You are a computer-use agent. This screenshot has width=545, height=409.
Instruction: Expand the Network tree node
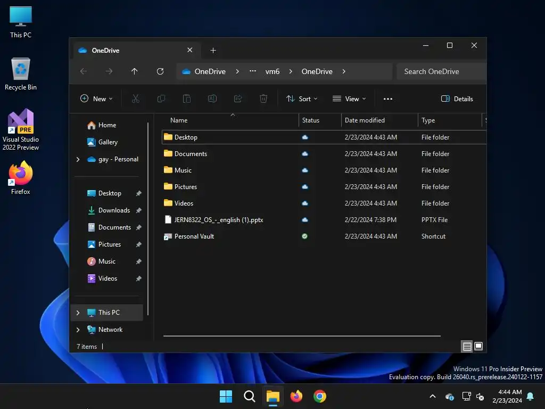tap(78, 330)
